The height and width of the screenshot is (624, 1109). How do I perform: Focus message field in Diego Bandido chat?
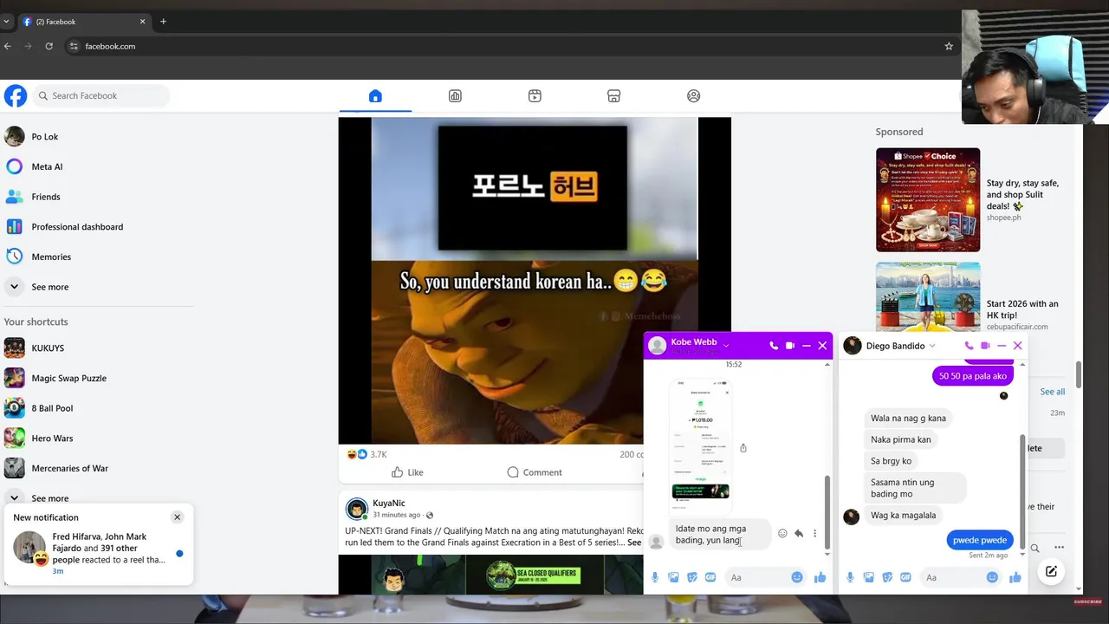point(952,577)
